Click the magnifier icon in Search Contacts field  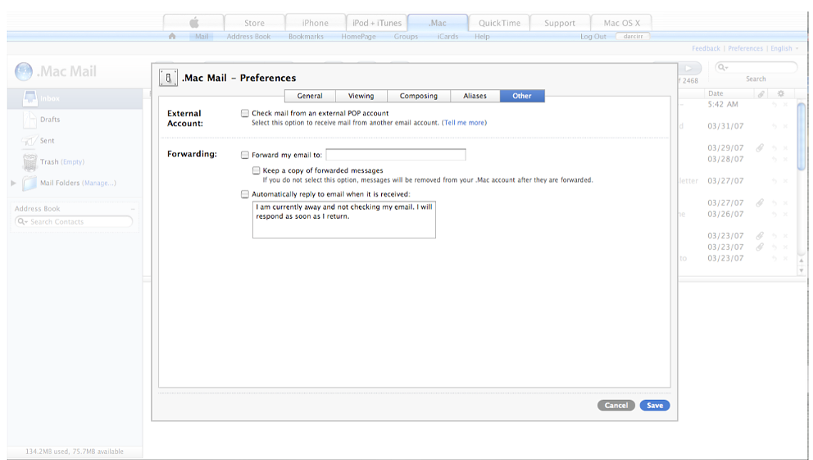22,222
